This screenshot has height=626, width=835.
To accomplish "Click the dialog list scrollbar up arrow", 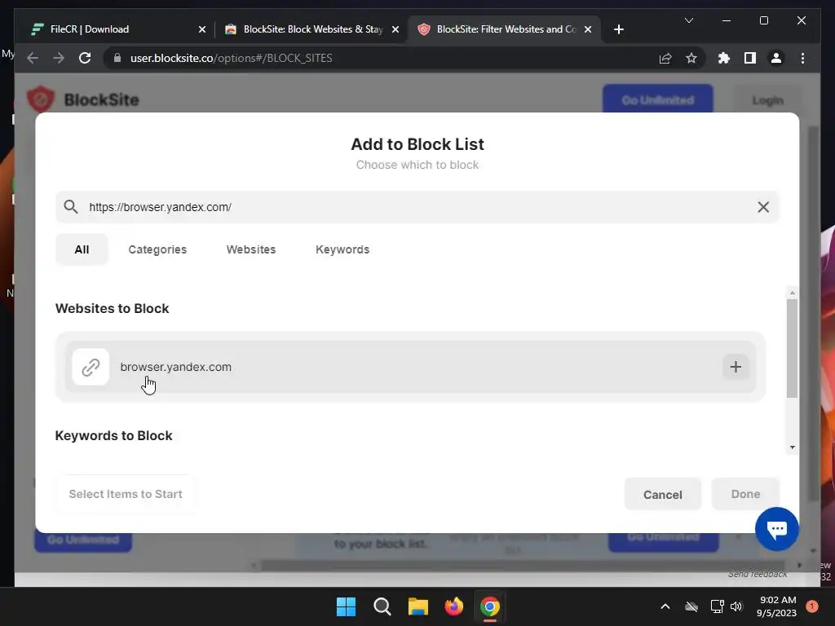I will (793, 293).
